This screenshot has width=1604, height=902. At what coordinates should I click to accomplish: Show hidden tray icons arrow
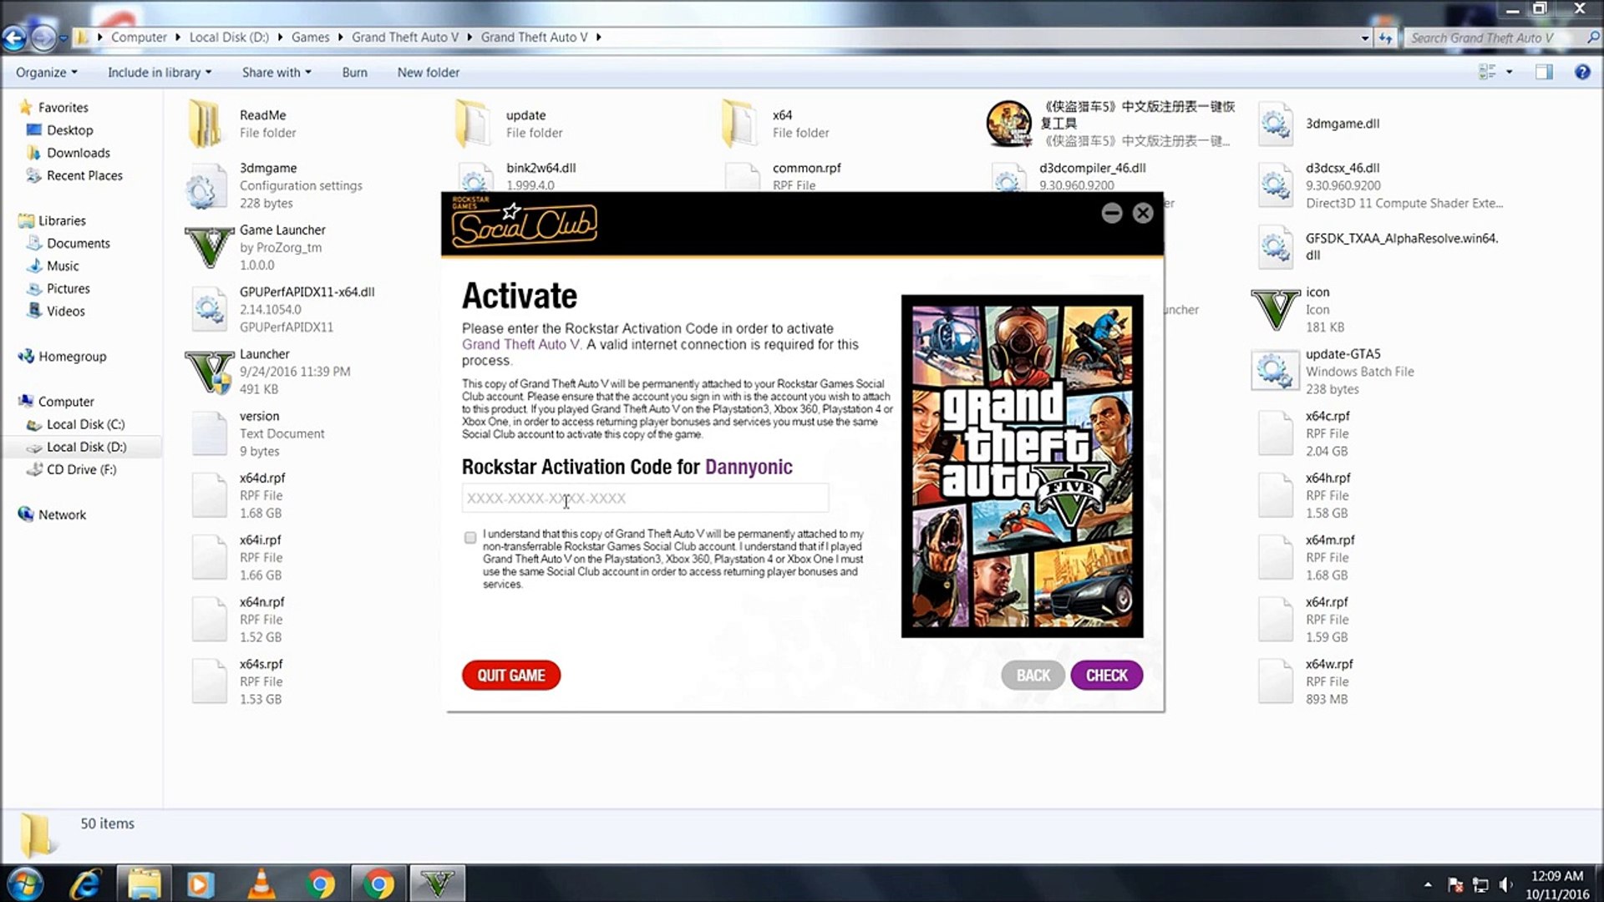click(1428, 884)
